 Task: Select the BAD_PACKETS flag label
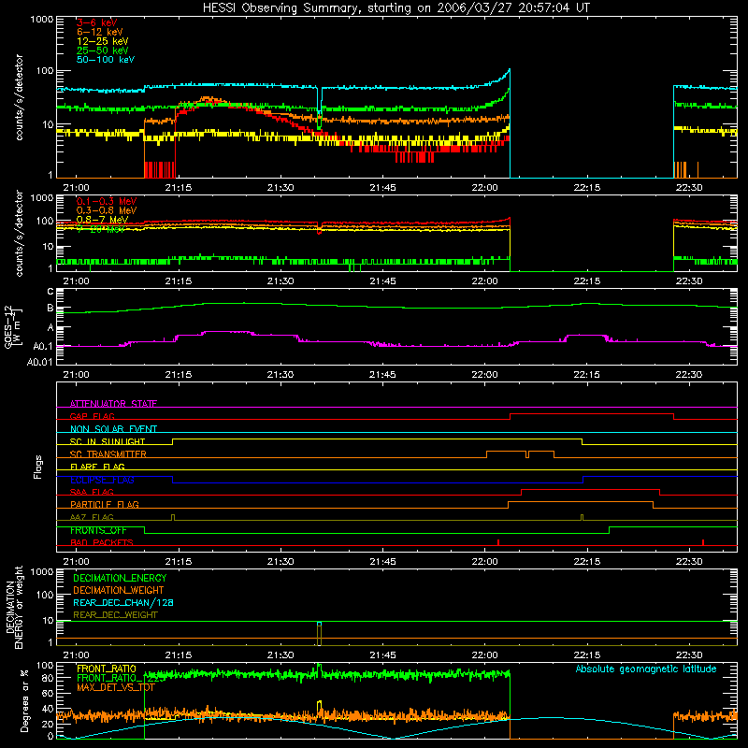click(102, 543)
